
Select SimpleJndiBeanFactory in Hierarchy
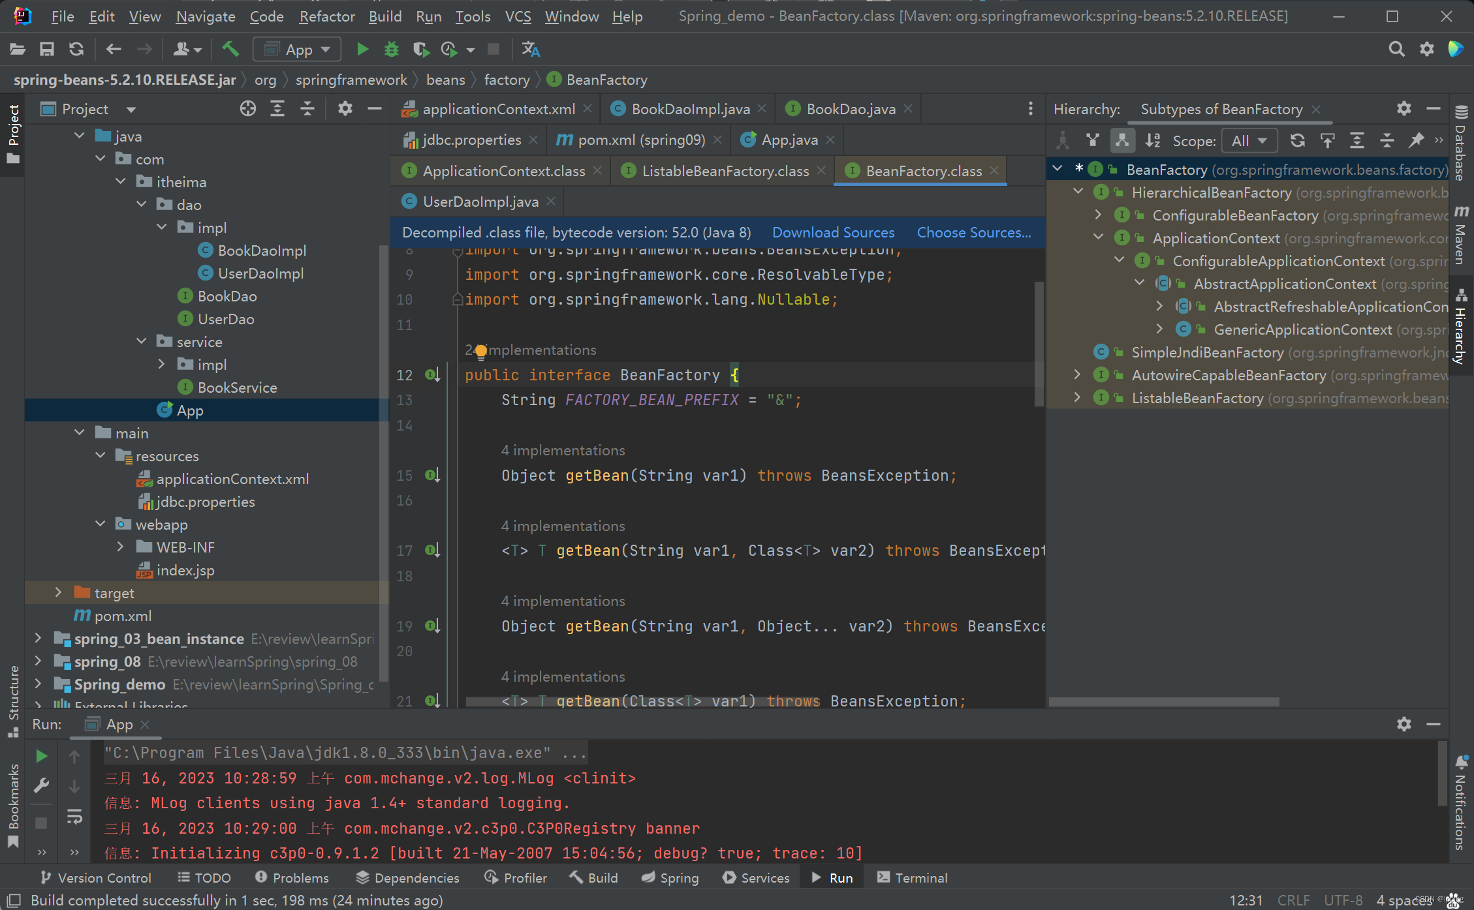click(x=1207, y=352)
